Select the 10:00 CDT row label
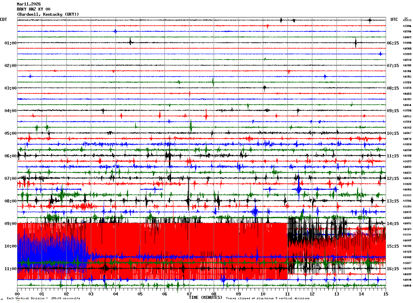The width and height of the screenshot is (413, 303). coord(11,246)
